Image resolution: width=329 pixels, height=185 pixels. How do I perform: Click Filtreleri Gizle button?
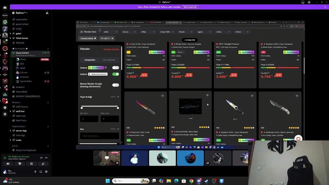click(x=88, y=32)
